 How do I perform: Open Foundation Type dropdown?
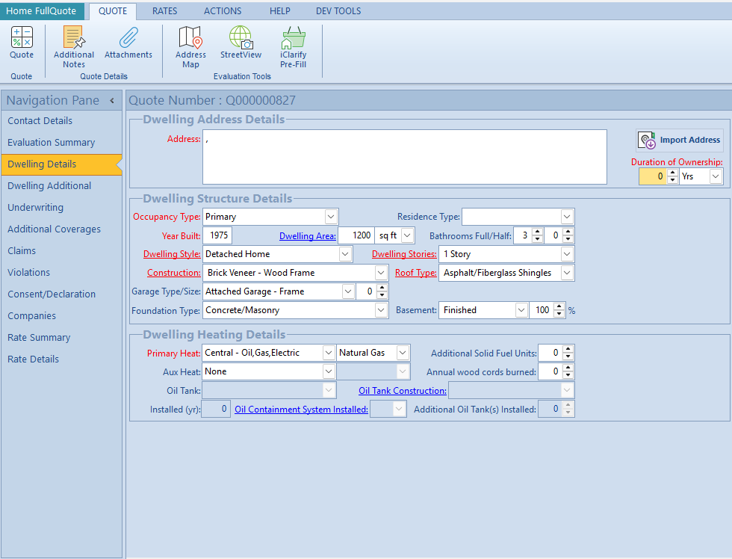[381, 310]
